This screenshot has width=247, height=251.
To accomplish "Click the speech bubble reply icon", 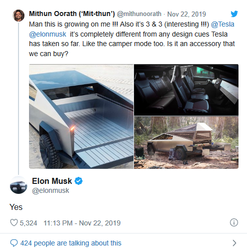I will 14,243.
